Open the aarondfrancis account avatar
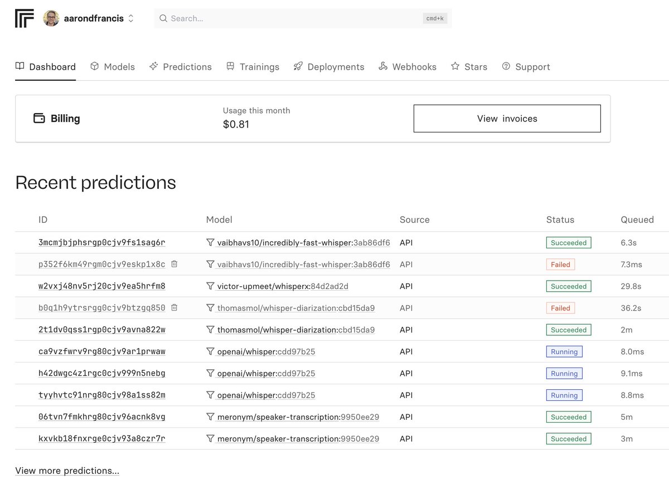 click(51, 18)
